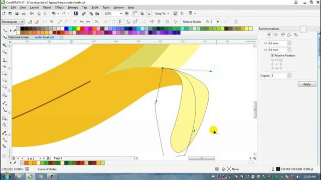Image resolution: width=321 pixels, height=180 pixels.
Task: Select the Transparency tool in toolbox
Action: [x=5, y=124]
